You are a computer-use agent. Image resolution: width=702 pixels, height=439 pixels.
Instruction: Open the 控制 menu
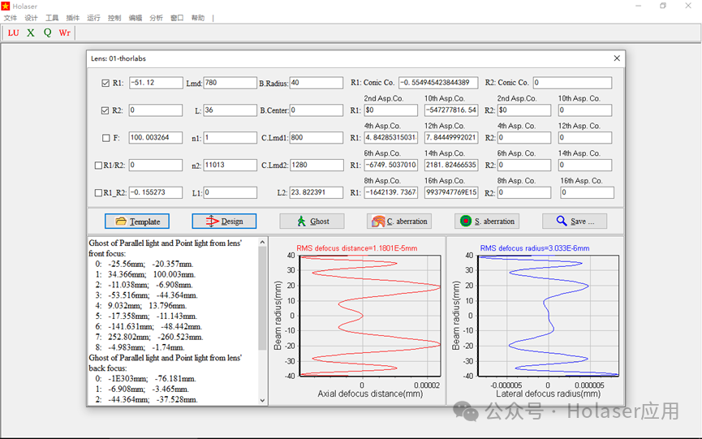pos(114,18)
